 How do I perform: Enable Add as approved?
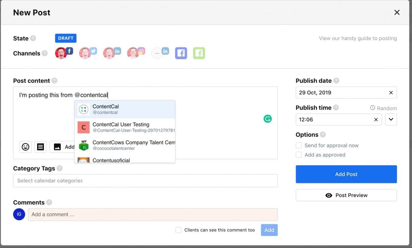click(299, 155)
